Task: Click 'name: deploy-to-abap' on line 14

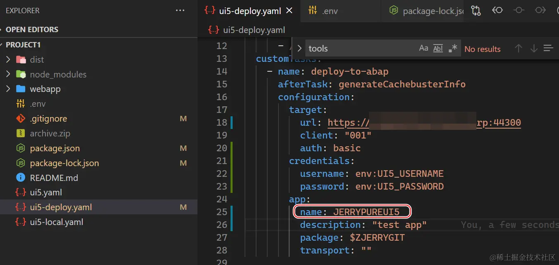Action: click(x=333, y=71)
